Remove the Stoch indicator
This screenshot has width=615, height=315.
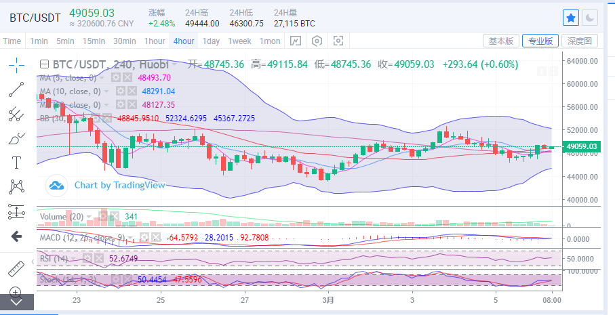pos(127,280)
